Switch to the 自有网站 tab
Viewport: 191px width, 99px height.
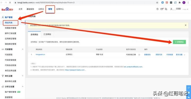(34, 35)
